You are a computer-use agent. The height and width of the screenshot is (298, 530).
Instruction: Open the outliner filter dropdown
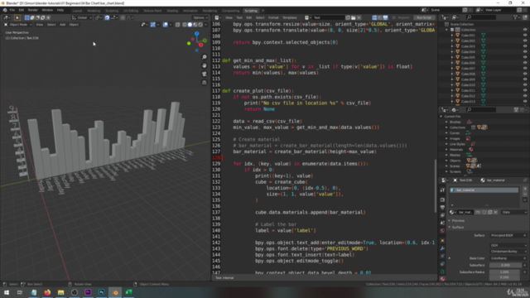tap(517, 17)
